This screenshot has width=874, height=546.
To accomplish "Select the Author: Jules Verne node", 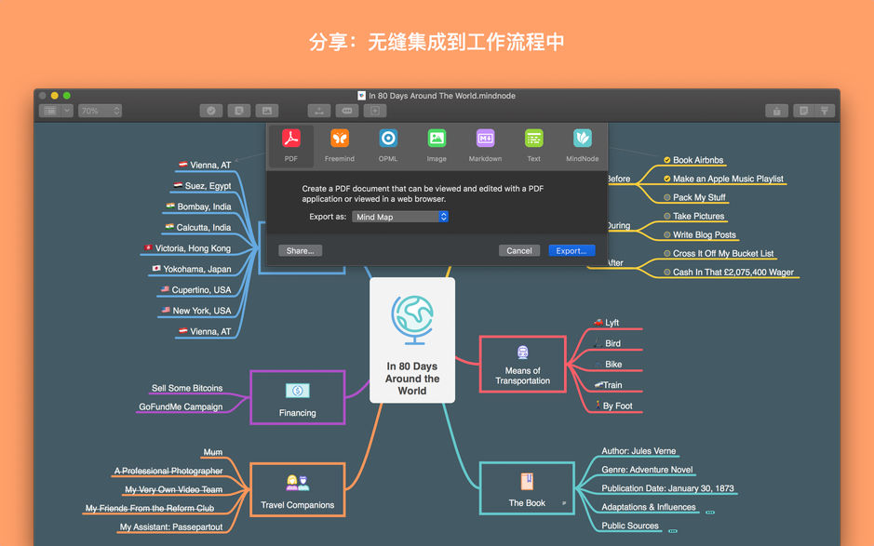I will [639, 451].
